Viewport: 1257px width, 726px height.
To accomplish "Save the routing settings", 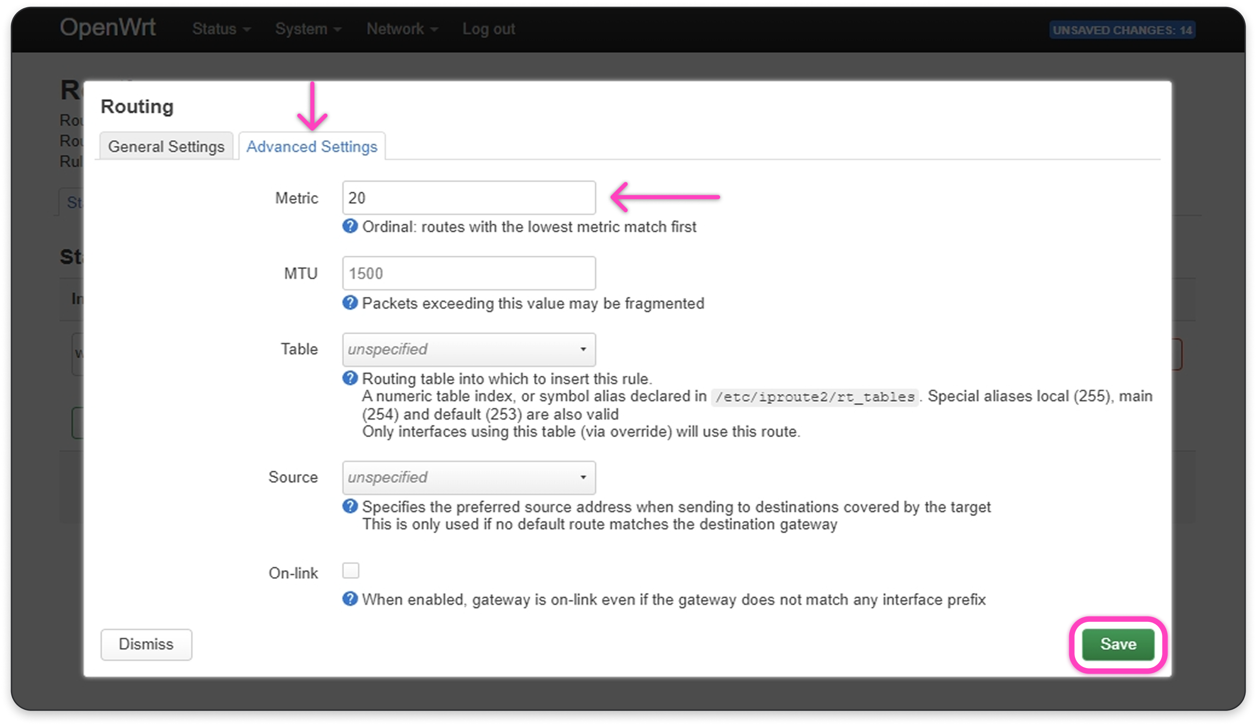I will tap(1118, 644).
